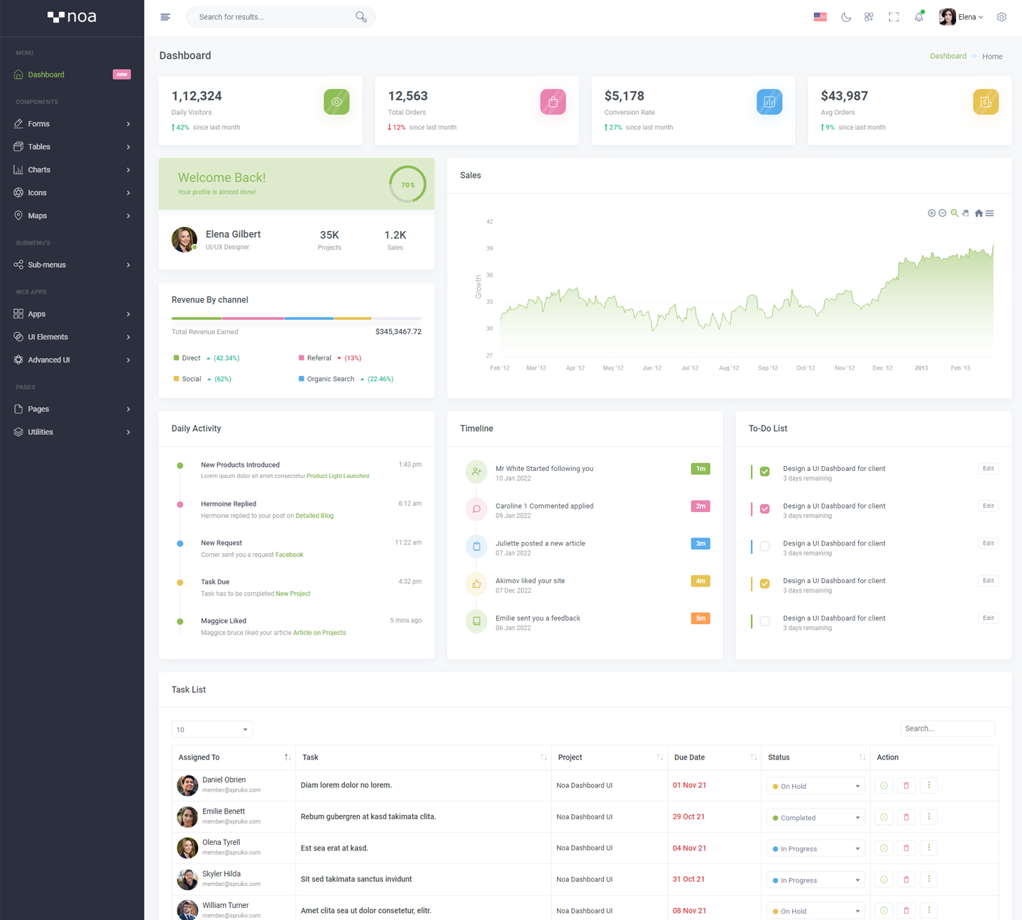This screenshot has height=920, width=1022.
Task: Open the Sales chart export menu
Action: [989, 213]
